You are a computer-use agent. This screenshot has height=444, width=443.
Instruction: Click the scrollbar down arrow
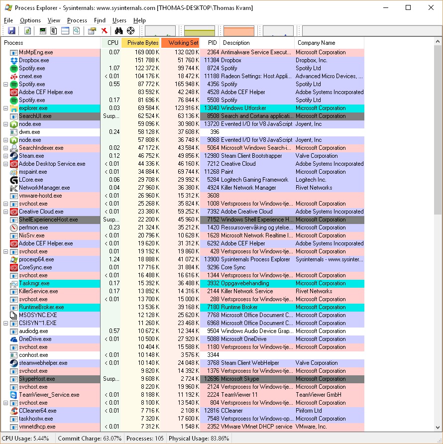coord(438,428)
